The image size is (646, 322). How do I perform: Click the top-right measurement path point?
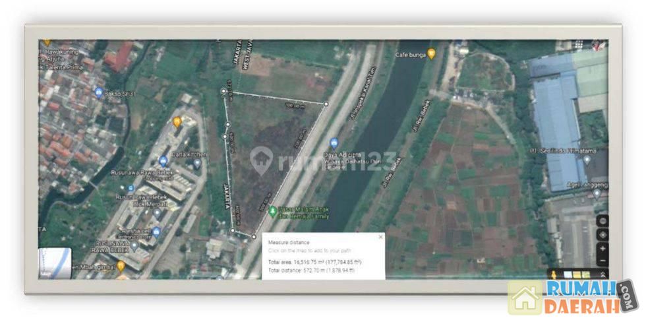pos(326,104)
